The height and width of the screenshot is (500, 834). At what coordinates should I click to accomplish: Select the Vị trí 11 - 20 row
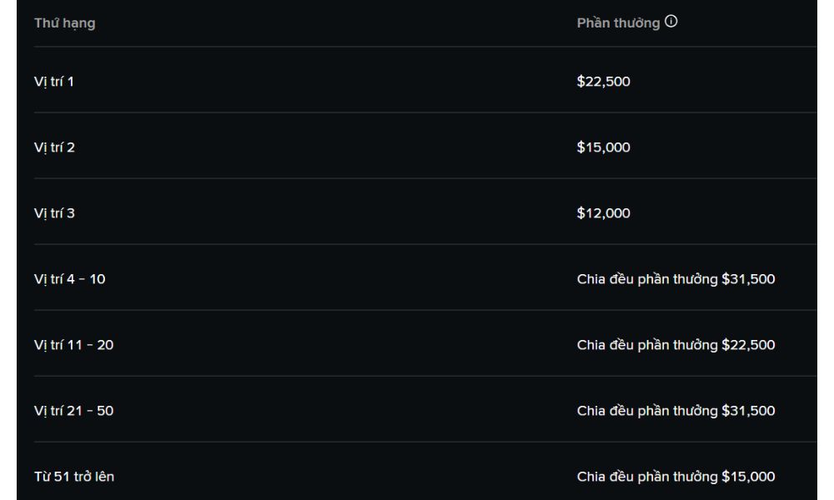(x=74, y=345)
